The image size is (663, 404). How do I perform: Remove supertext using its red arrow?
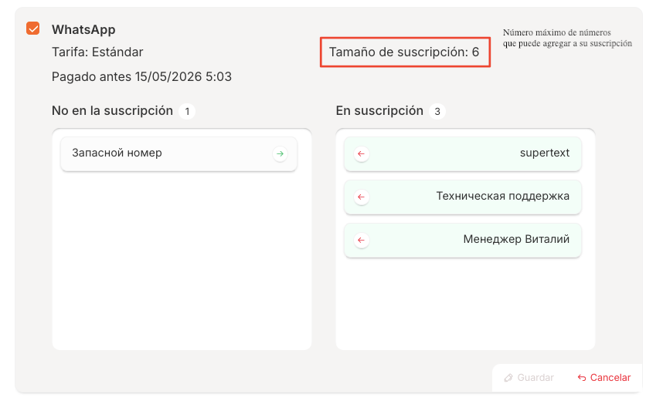coord(361,154)
